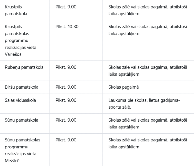The width and height of the screenshot is (194, 166).
Task: Select the Biržu pamatskola time Plkst. 9.00
Action: [x=66, y=87]
